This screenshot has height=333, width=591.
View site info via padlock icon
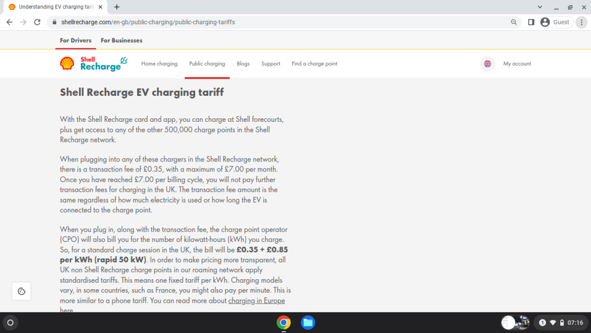click(54, 22)
